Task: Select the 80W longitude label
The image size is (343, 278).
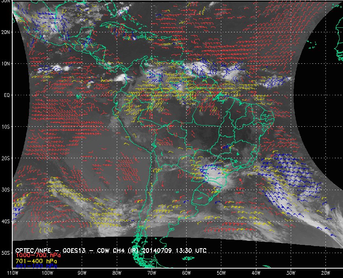Action: tap(117, 273)
